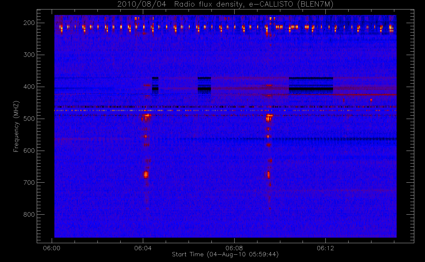Screen dimensions: 425x262
Task: Click the 200 frequency tick label
Action: point(29,23)
